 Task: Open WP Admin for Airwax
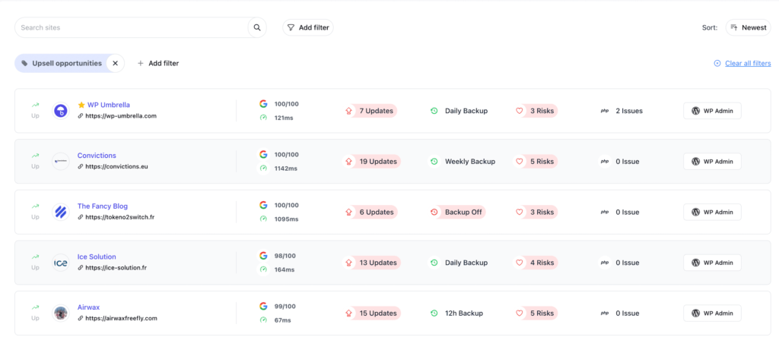pos(712,313)
